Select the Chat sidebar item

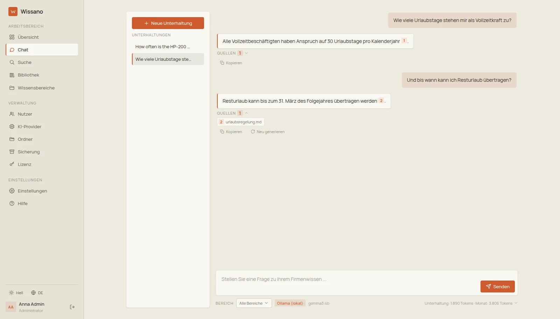tap(42, 50)
